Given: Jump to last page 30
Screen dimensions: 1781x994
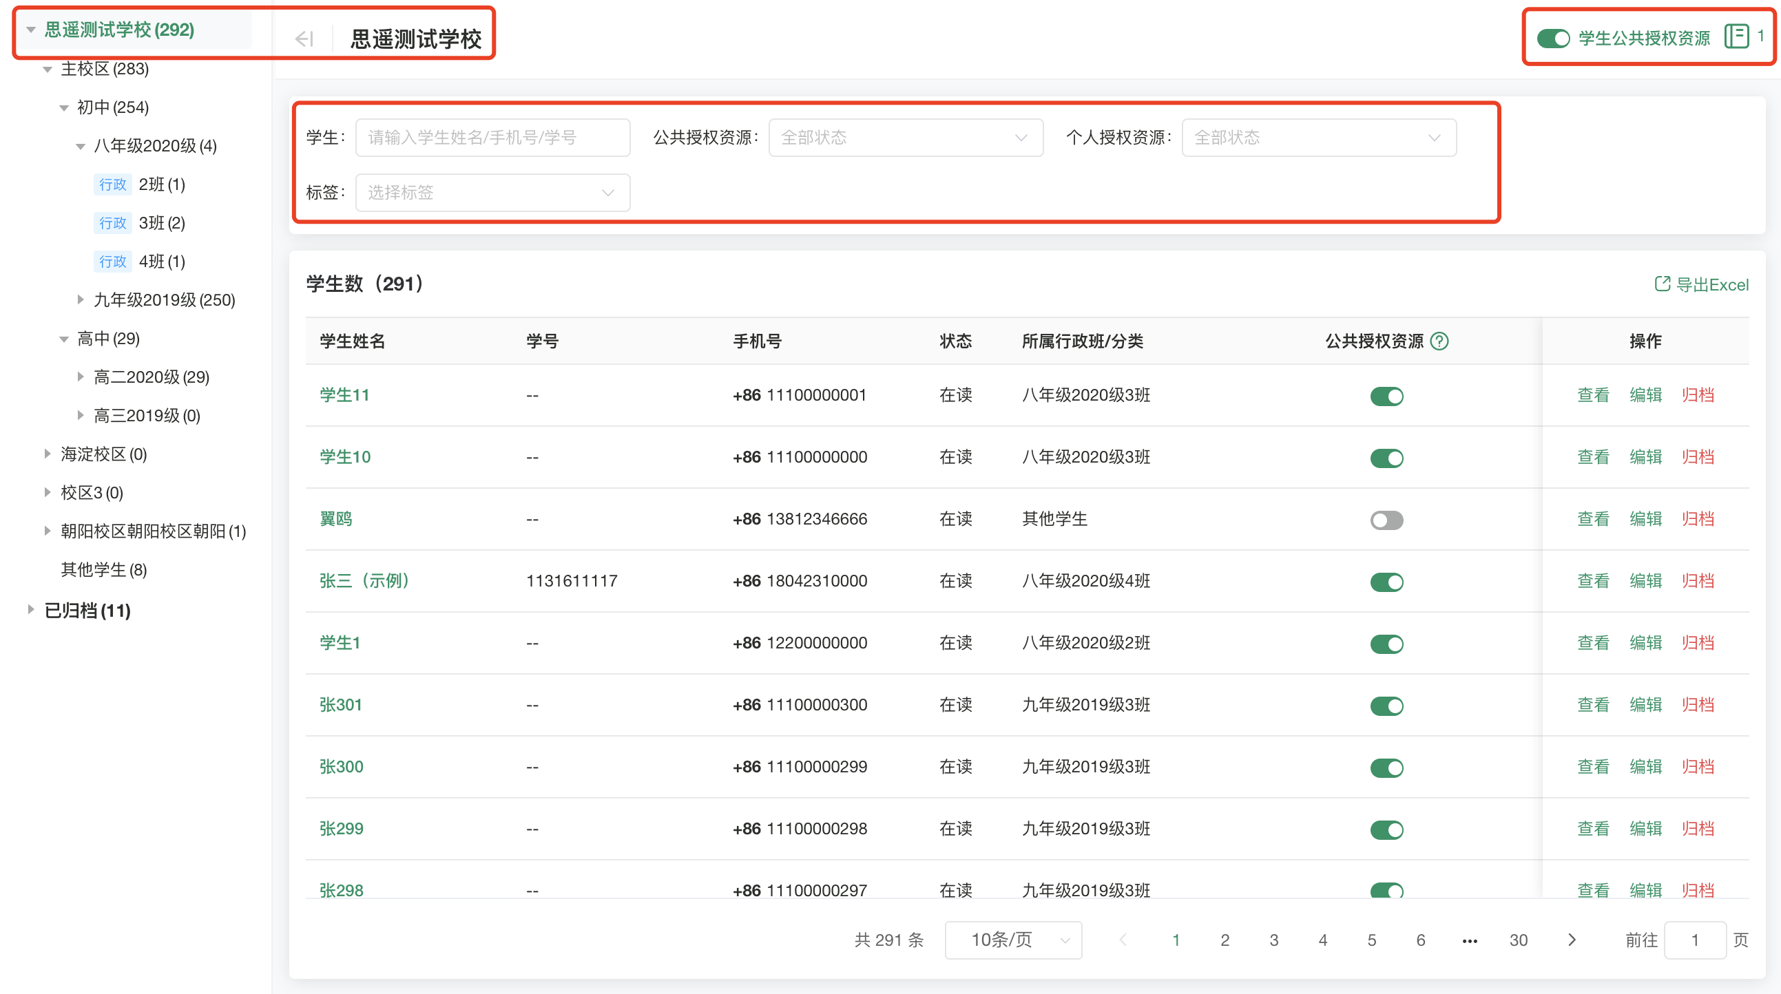Looking at the screenshot, I should click(x=1519, y=940).
